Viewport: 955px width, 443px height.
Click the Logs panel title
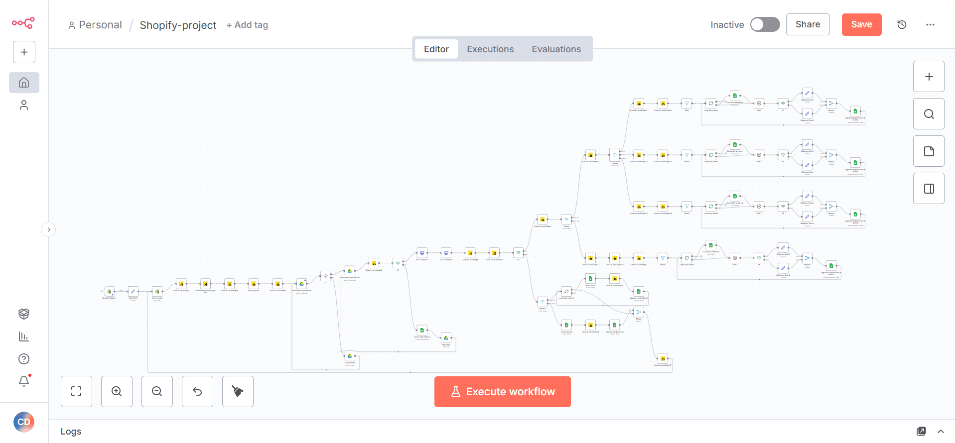pyautogui.click(x=71, y=432)
